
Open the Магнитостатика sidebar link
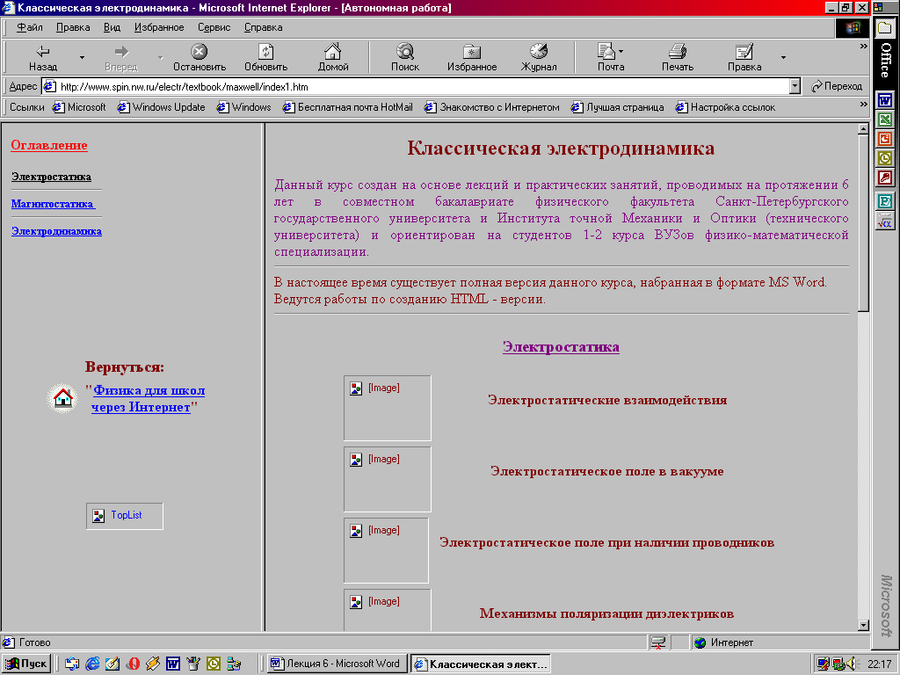click(x=54, y=204)
